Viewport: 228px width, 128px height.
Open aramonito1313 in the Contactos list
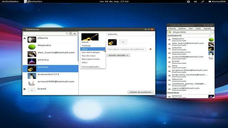click(x=51, y=76)
